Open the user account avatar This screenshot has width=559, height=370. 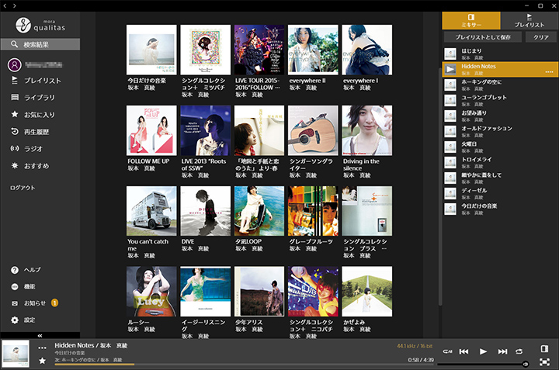15,65
